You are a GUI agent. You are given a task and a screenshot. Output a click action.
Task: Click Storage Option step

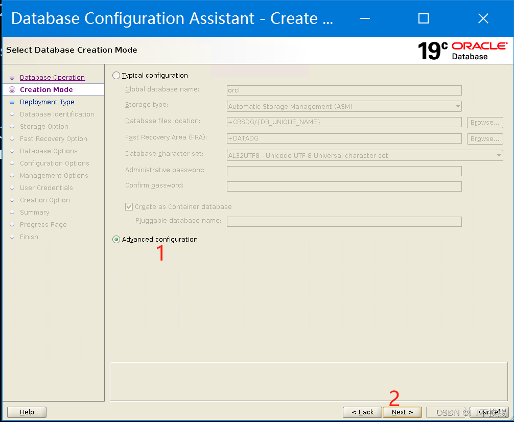[44, 127]
